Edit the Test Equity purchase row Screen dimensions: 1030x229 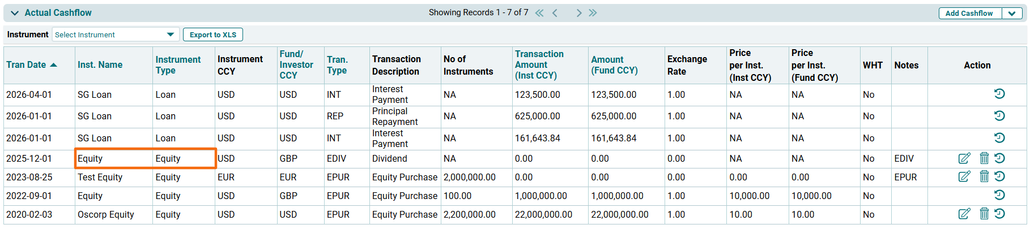coord(964,177)
